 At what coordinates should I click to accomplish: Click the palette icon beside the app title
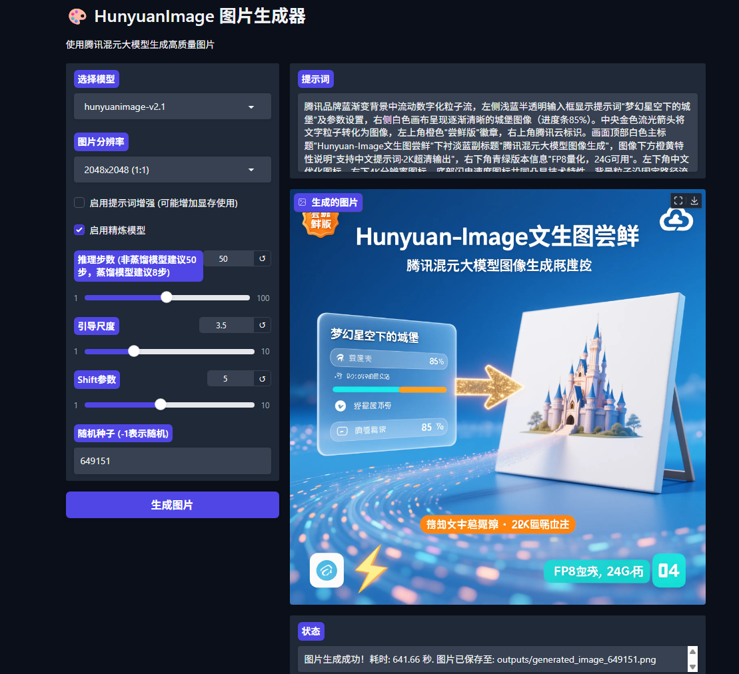pos(77,16)
